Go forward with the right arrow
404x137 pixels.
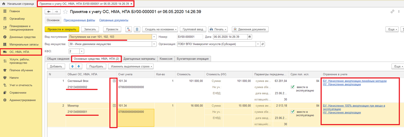pyautogui.click(x=57, y=12)
